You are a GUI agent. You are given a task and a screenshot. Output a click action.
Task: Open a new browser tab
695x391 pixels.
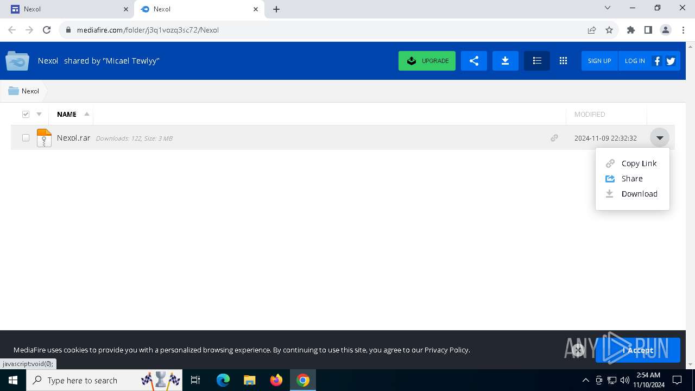276,9
